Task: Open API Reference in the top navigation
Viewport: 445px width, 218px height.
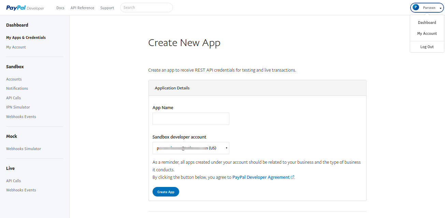Action: (x=82, y=8)
